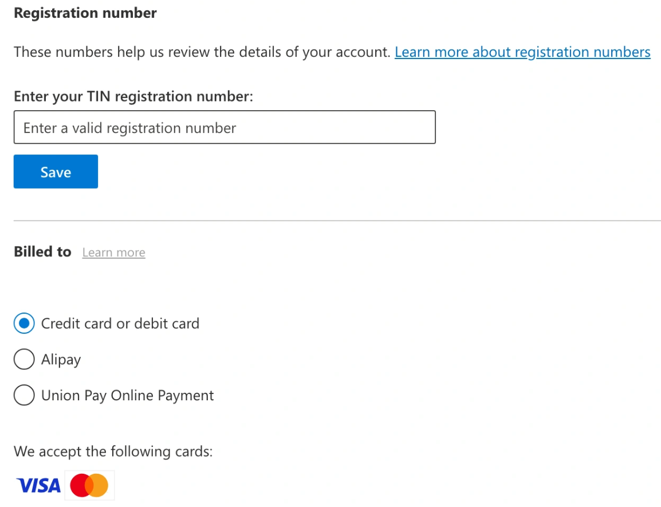Image resolution: width=661 pixels, height=507 pixels.
Task: Select the Credit card or debit card radio button
Action: coord(24,323)
